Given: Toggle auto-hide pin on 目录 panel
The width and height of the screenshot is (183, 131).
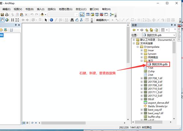Looking at the screenshot, I should pos(171,25).
